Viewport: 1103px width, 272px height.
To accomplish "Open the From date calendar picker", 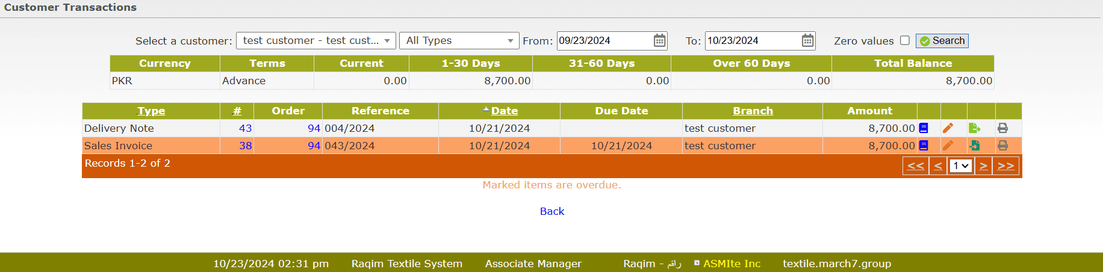I will pos(659,41).
